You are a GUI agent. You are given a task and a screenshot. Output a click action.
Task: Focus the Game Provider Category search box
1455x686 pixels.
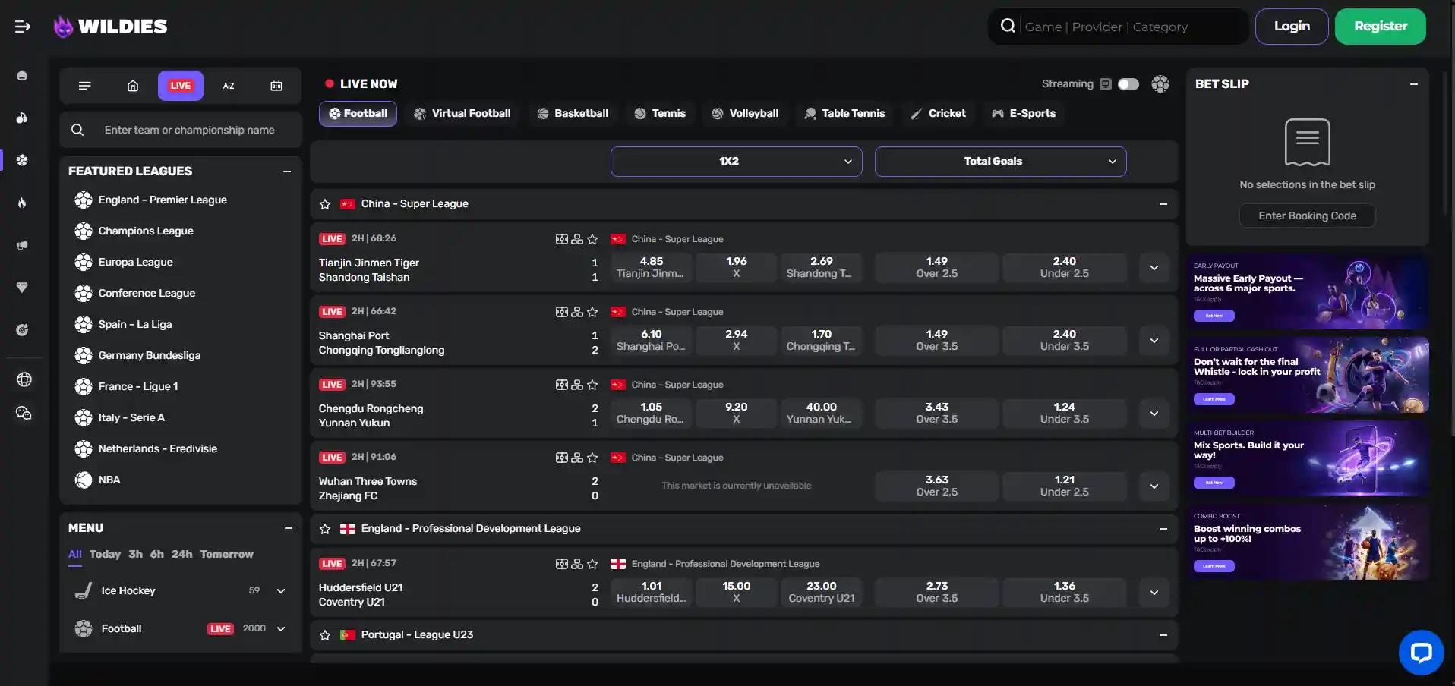[1119, 27]
